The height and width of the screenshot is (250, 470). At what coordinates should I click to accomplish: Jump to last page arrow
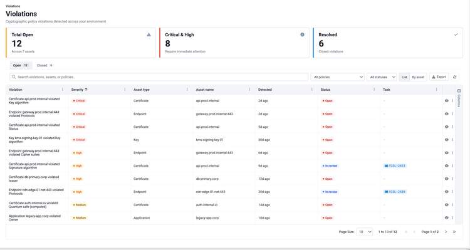(x=454, y=232)
